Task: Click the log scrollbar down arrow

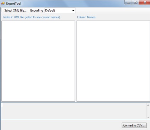Action: click(x=148, y=117)
